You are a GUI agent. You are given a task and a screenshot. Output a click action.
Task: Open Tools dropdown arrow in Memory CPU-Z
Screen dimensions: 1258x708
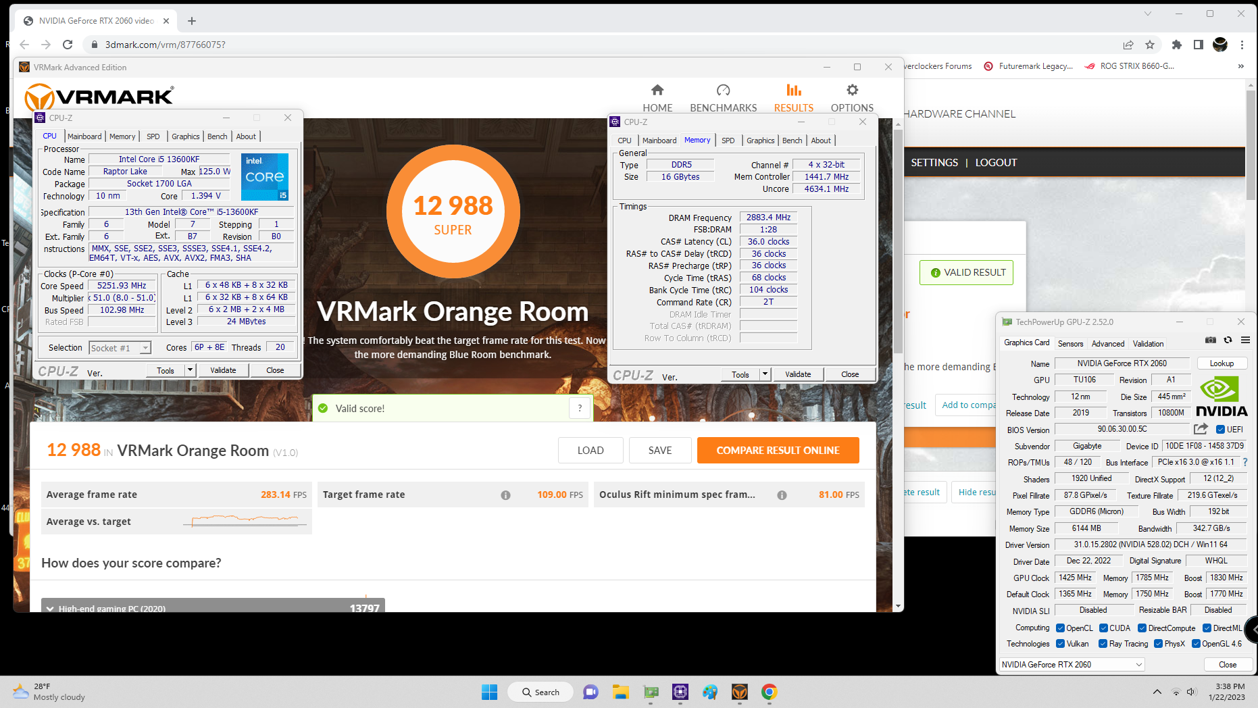765,374
